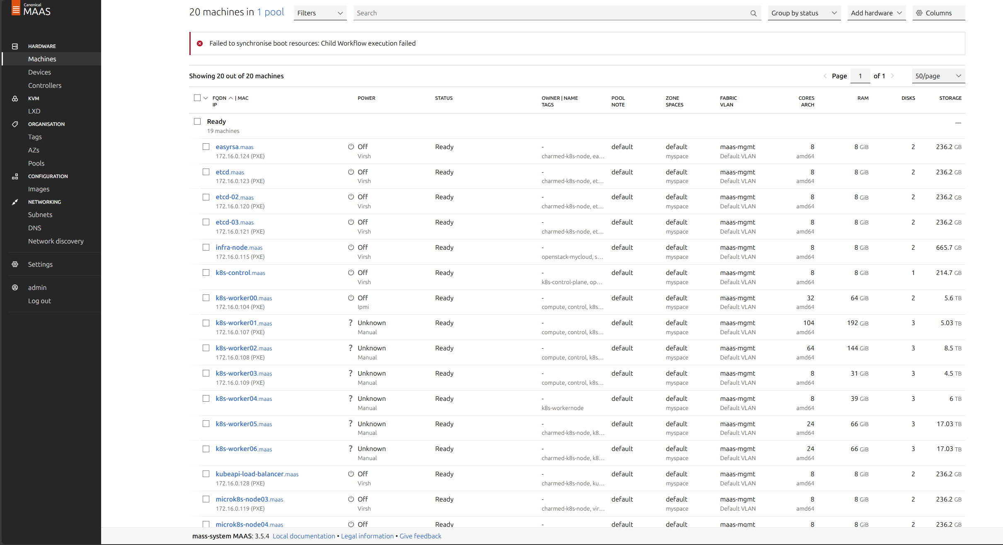Open the infra-node.maas machine link
This screenshot has width=1003, height=545.
[239, 247]
